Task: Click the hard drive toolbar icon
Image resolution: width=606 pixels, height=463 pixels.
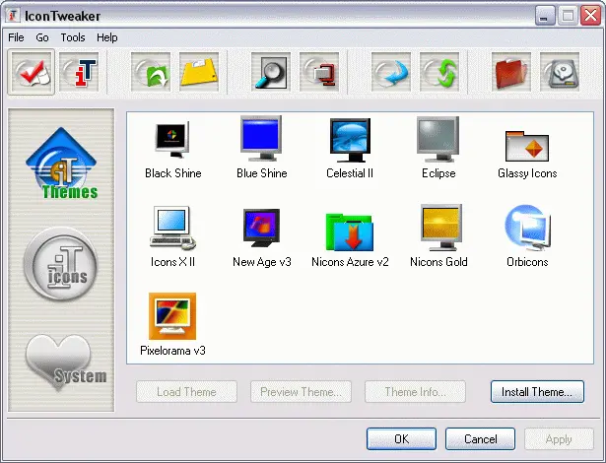Action: (561, 72)
